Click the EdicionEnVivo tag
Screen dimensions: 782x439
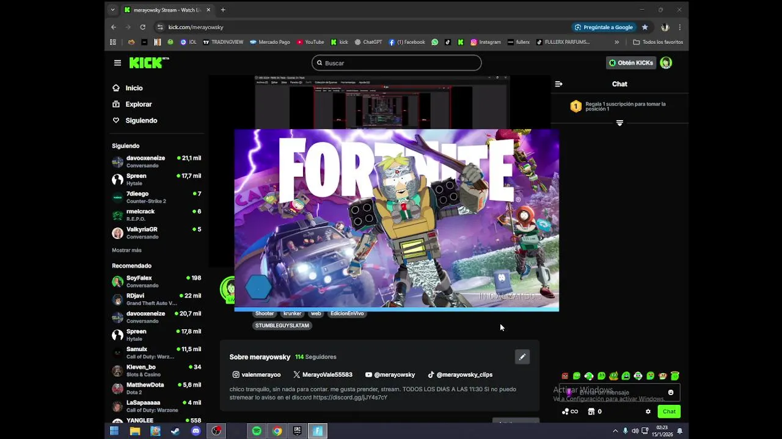(347, 313)
